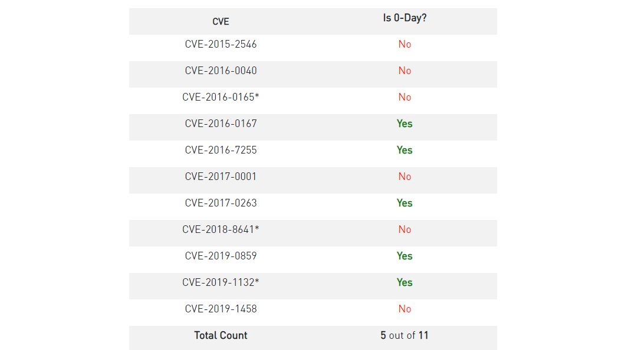Select the CVE-2016-0040 entry
The image size is (628, 350).
(x=221, y=71)
